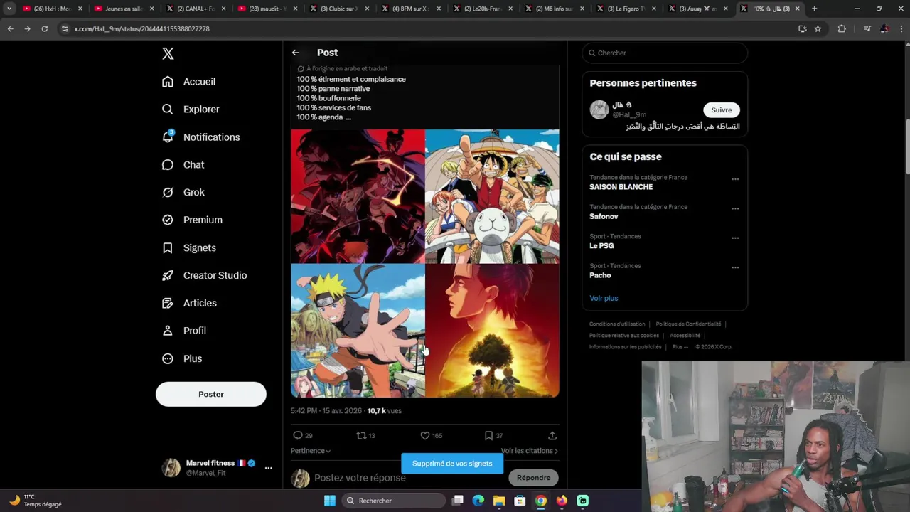The width and height of the screenshot is (910, 512).
Task: Open Microsoft Store in taskbar
Action: coord(520,501)
